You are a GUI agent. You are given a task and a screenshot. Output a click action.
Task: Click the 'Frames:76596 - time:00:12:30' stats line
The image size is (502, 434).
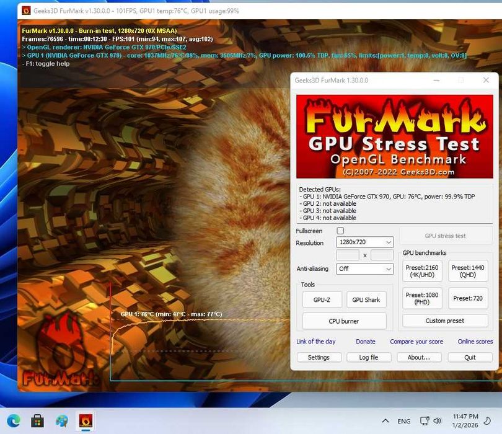coord(117,39)
